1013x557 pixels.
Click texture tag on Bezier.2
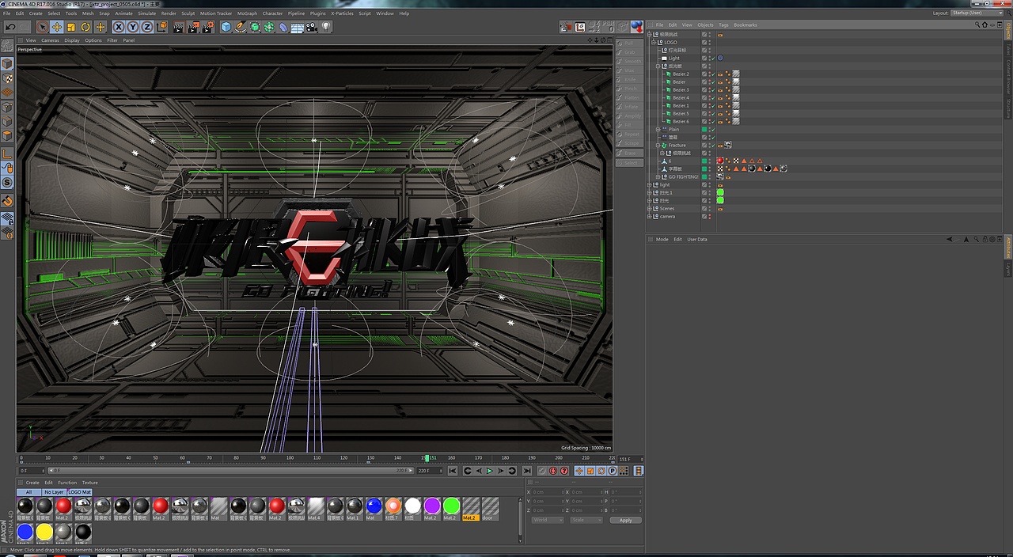(736, 74)
